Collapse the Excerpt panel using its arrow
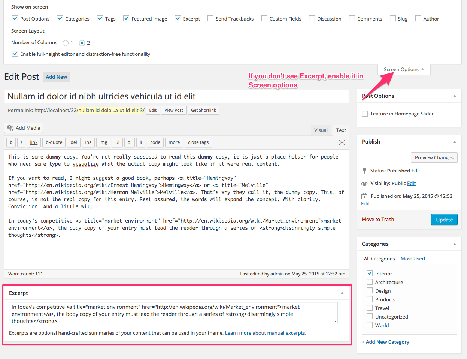 [x=342, y=293]
